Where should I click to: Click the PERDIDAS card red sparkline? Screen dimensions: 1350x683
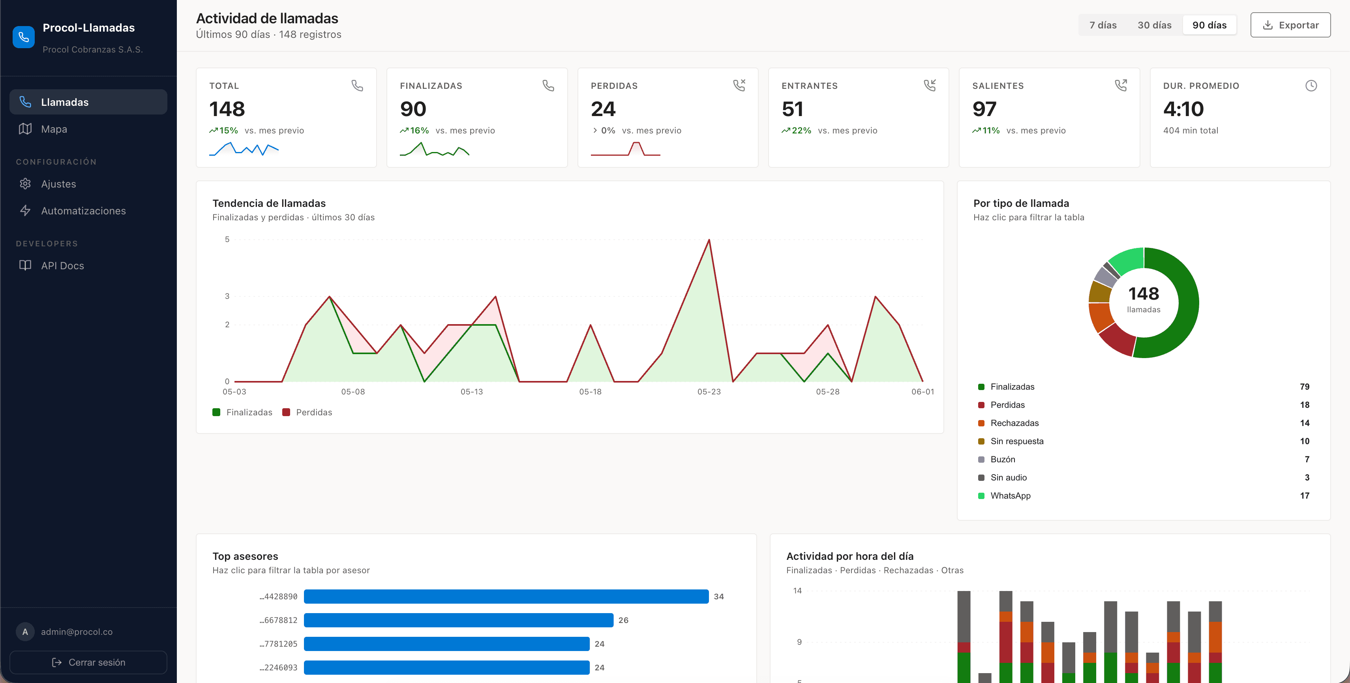pos(625,149)
